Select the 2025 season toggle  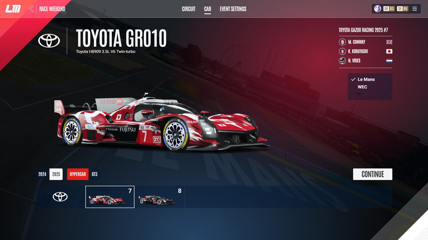point(56,174)
